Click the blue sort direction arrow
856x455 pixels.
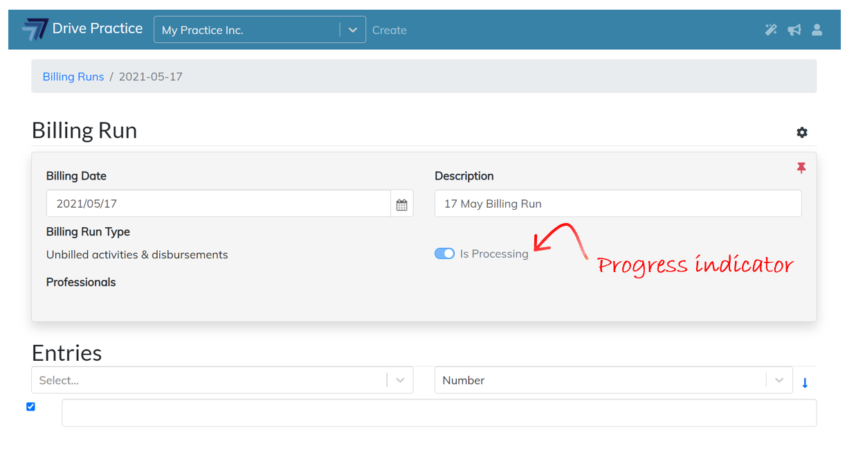click(x=805, y=383)
